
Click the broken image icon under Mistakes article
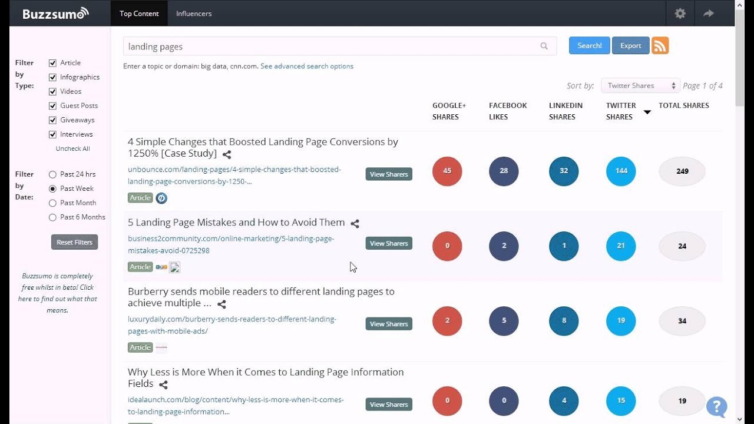(x=174, y=267)
